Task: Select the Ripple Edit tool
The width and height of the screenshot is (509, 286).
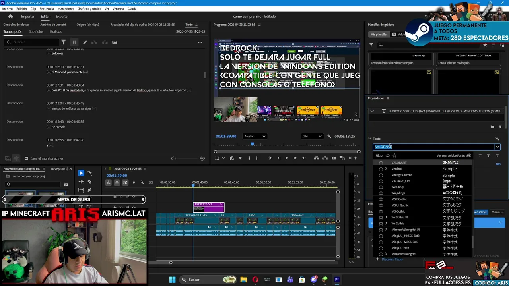Action: pos(81,182)
